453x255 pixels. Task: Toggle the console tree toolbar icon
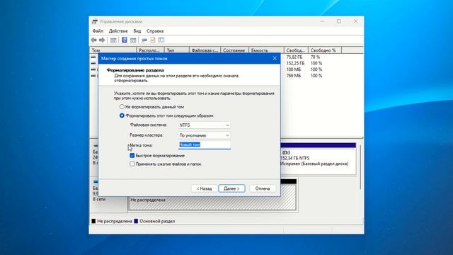pyautogui.click(x=113, y=40)
